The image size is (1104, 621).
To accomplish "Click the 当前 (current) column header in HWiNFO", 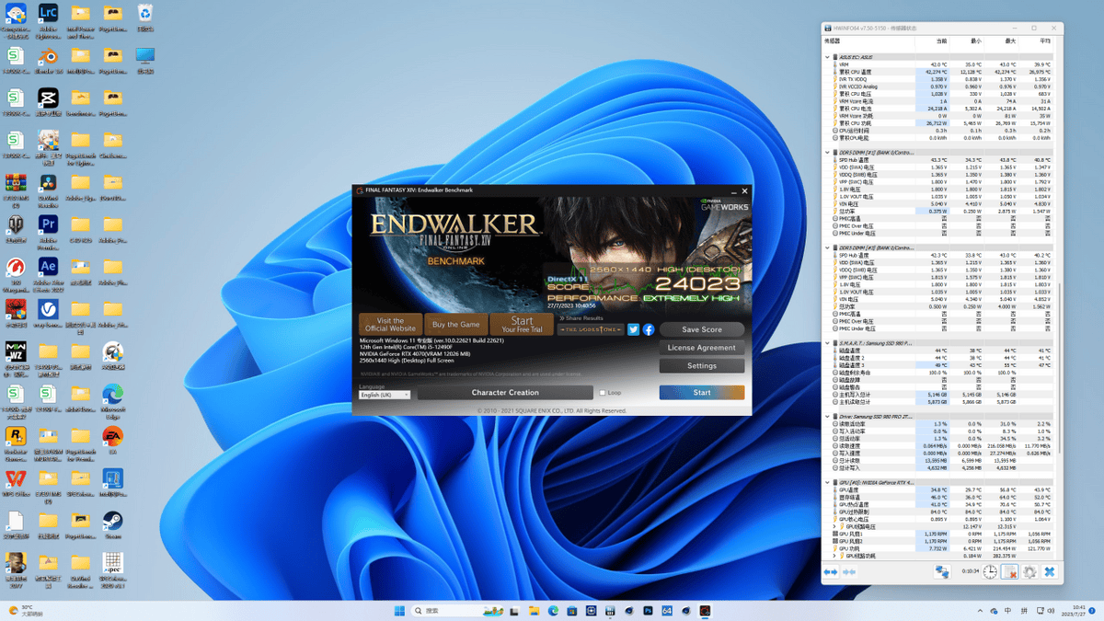I will point(940,41).
